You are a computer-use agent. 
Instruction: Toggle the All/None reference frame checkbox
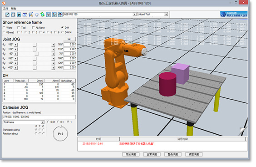[33, 27]
